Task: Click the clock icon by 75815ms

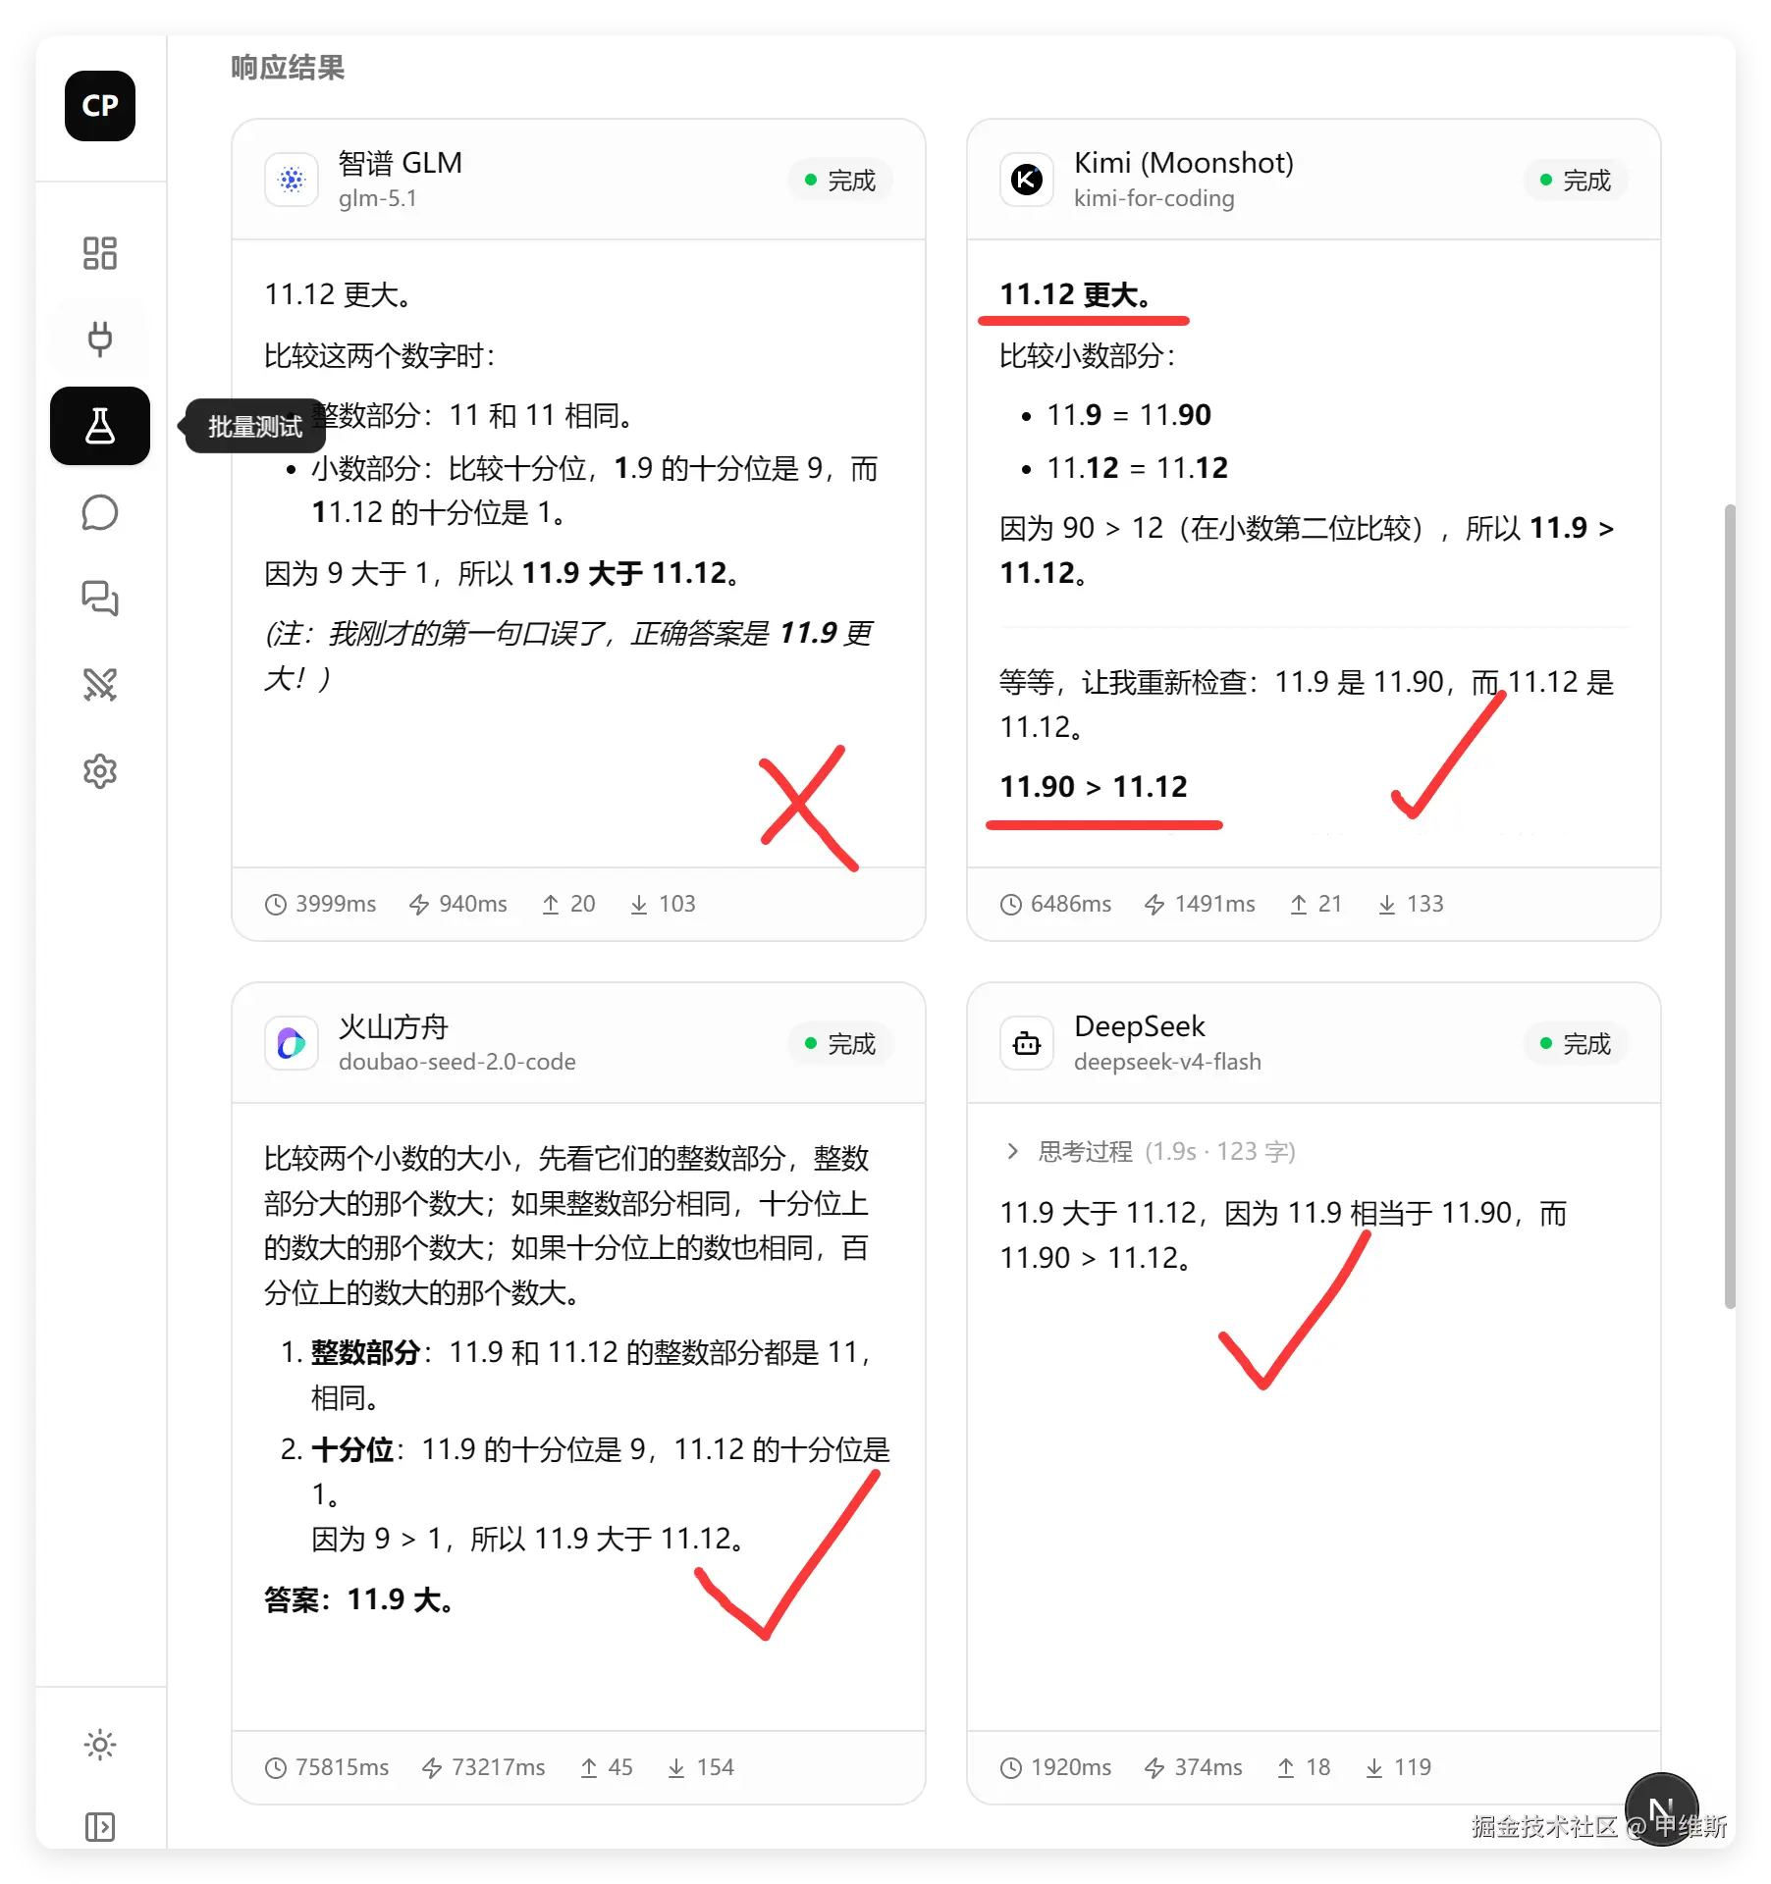Action: pos(276,1768)
